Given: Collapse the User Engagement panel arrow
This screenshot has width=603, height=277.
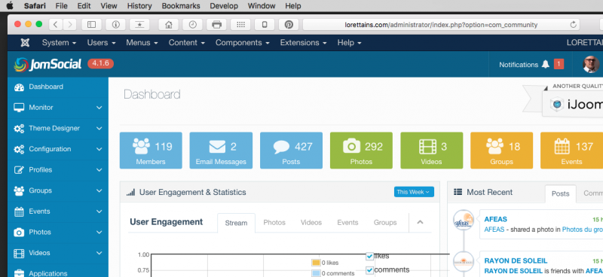Looking at the screenshot, I should [x=420, y=222].
